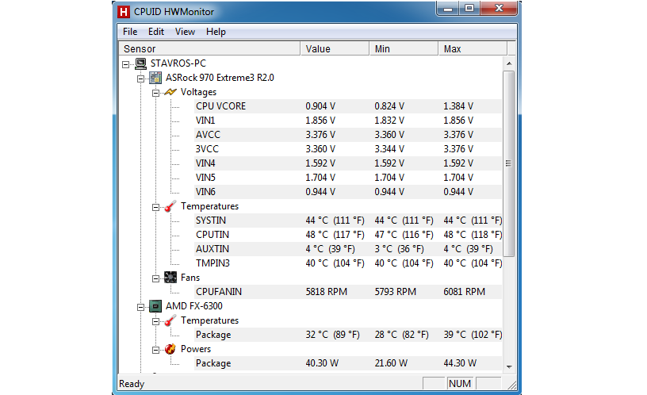
Task: Click the Value column header
Action: coord(335,48)
